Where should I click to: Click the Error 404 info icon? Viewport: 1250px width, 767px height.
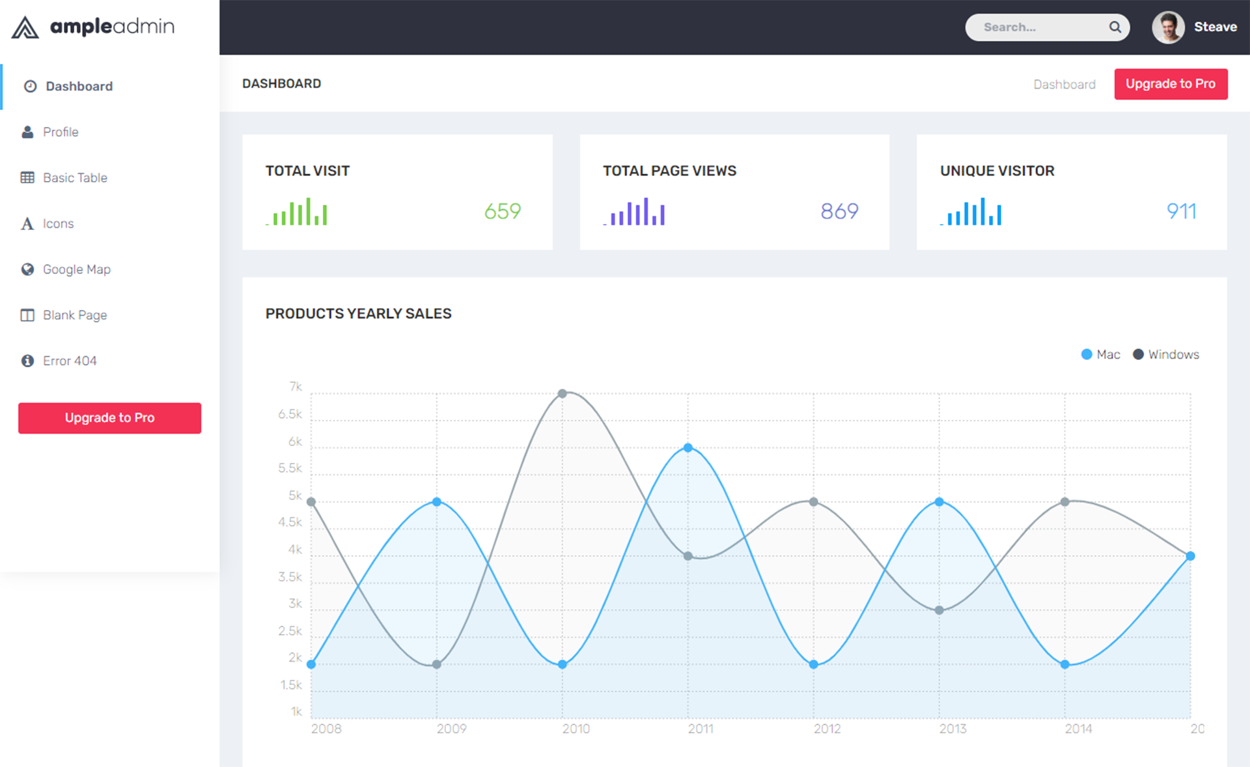coord(27,361)
